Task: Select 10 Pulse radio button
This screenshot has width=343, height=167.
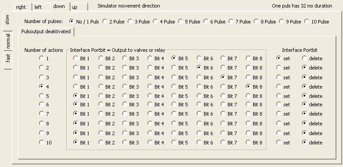Action: point(317,21)
